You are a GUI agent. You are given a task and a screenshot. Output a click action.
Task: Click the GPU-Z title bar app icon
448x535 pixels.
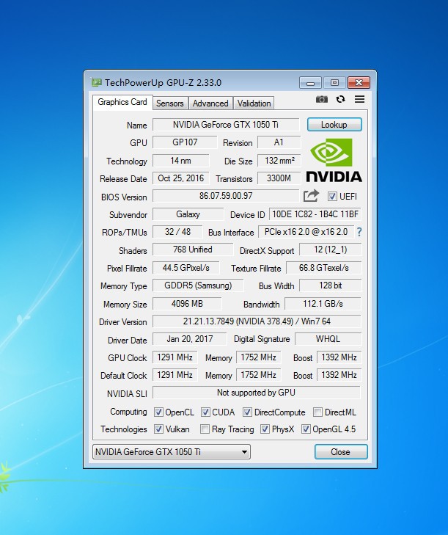[x=97, y=83]
